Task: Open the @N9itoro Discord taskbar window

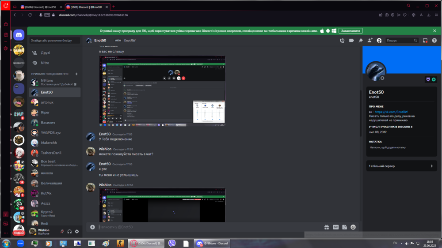Action: click(x=212, y=243)
